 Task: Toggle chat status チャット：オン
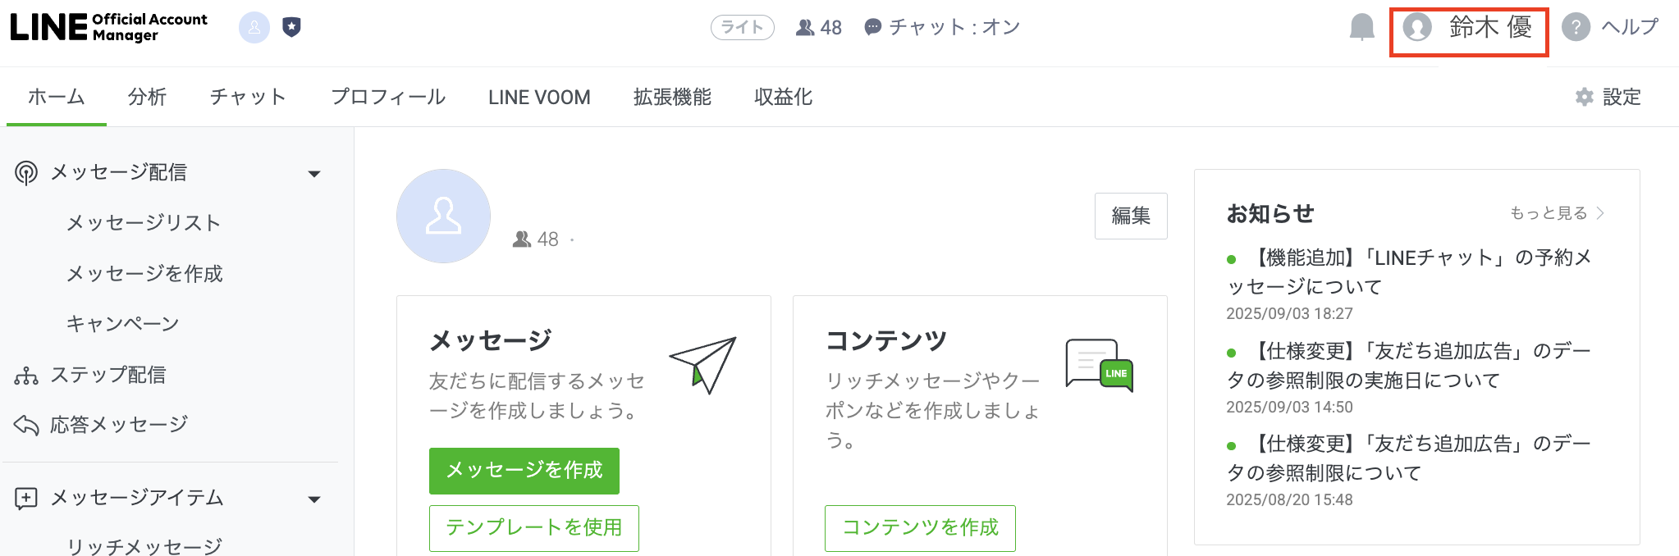pos(942,27)
